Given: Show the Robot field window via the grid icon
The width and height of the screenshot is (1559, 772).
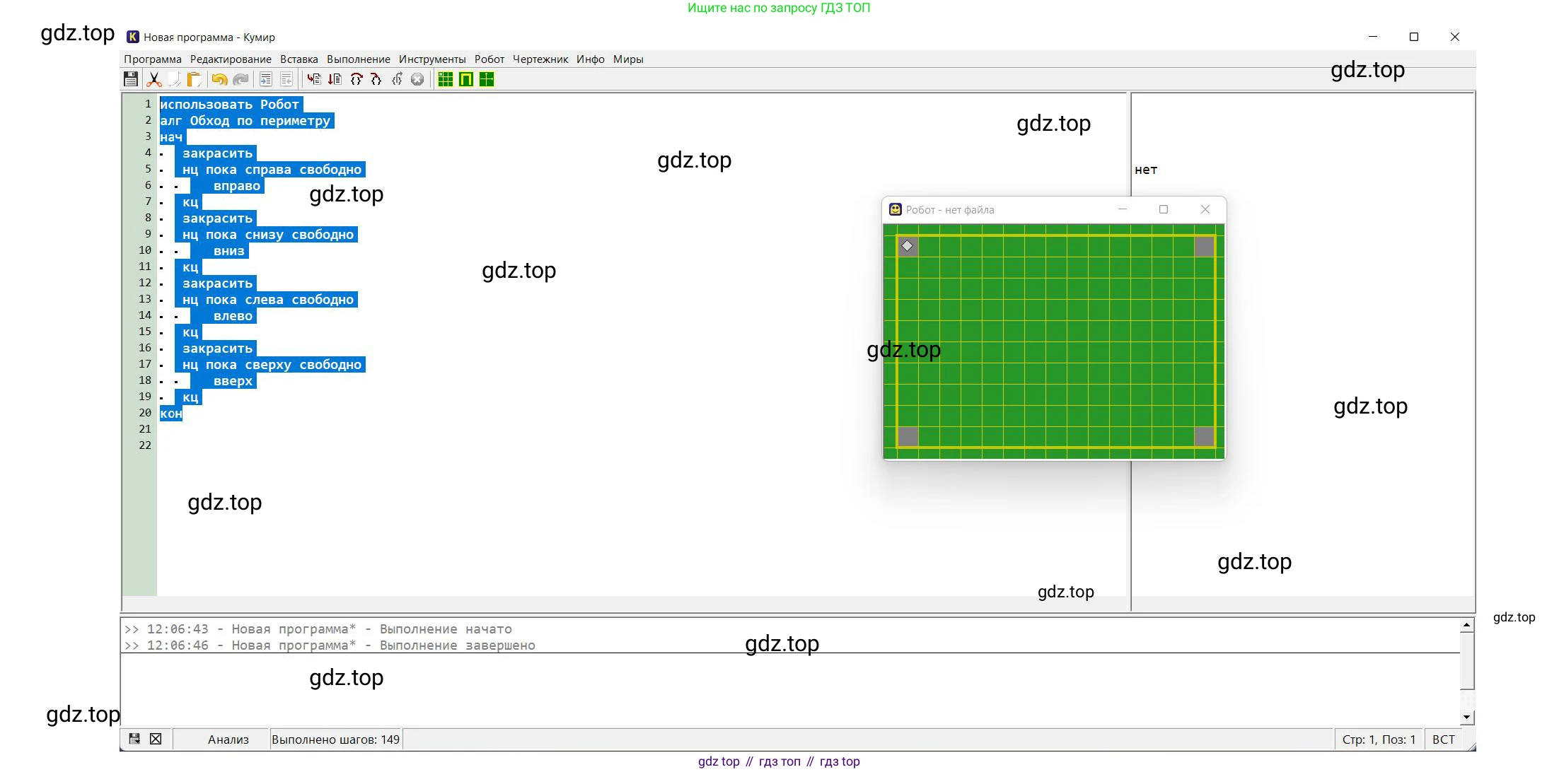Looking at the screenshot, I should click(x=446, y=79).
